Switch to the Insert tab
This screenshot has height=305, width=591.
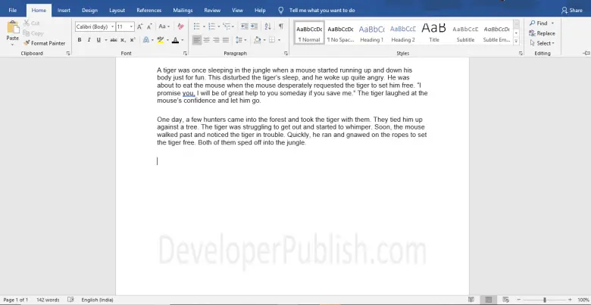[x=64, y=10]
